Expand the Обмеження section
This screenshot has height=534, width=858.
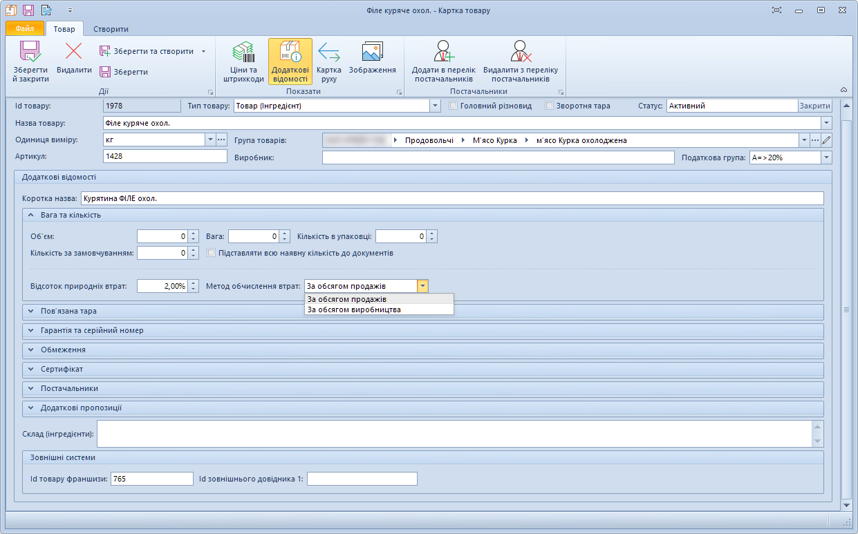coord(31,350)
